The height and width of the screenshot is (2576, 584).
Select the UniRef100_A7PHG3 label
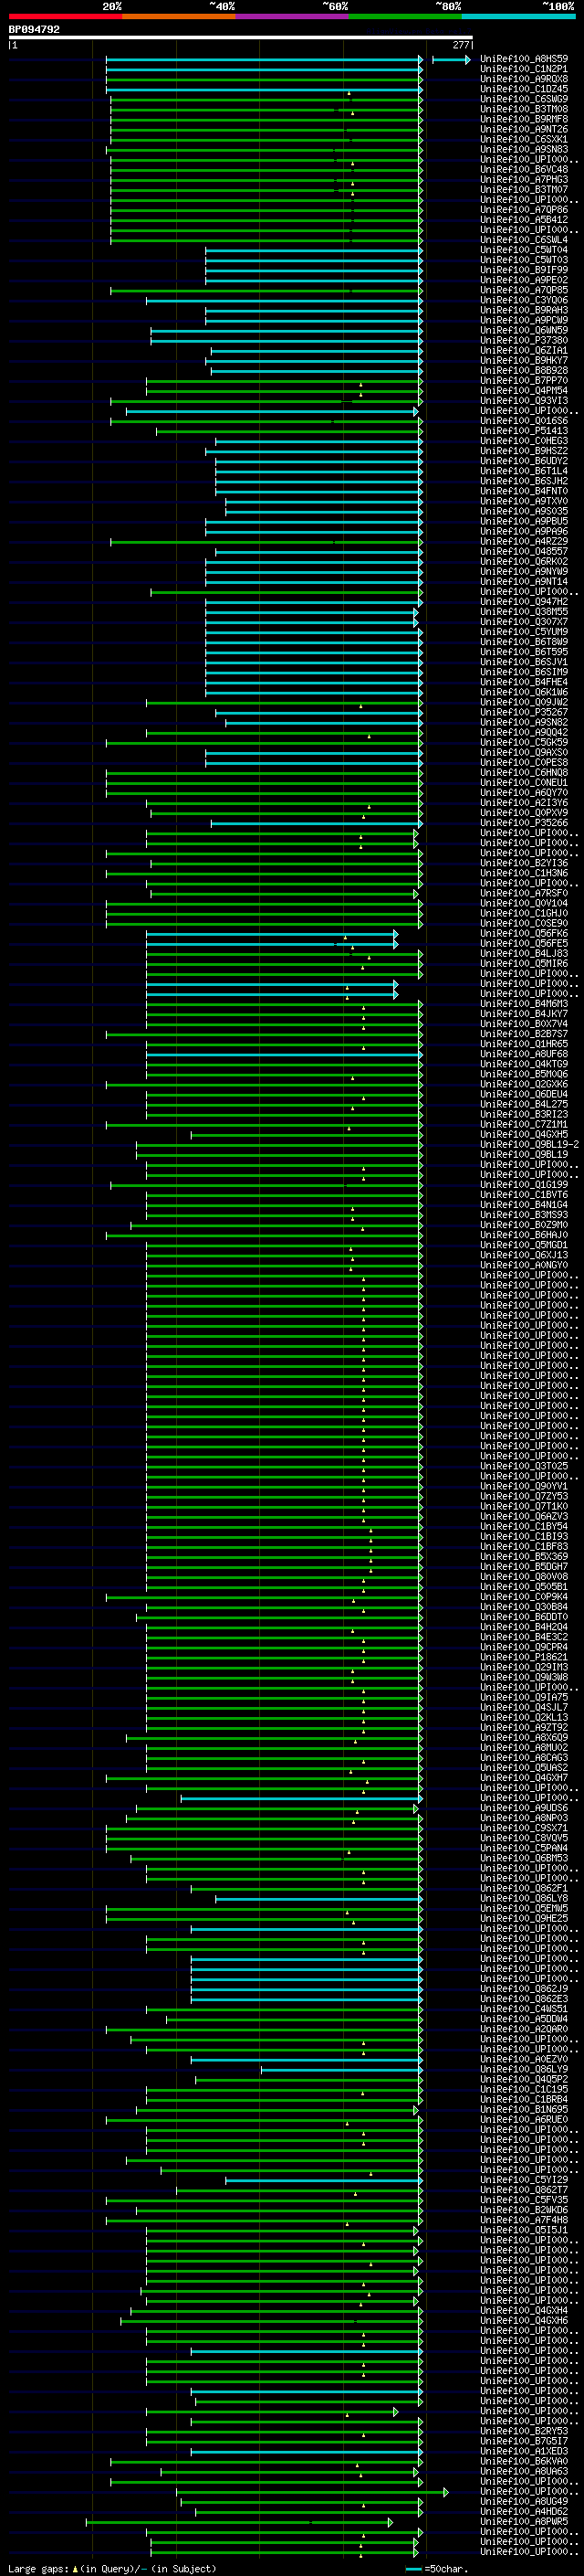coord(524,180)
